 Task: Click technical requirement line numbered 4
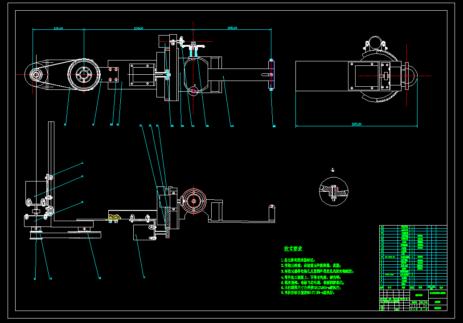tap(311, 277)
